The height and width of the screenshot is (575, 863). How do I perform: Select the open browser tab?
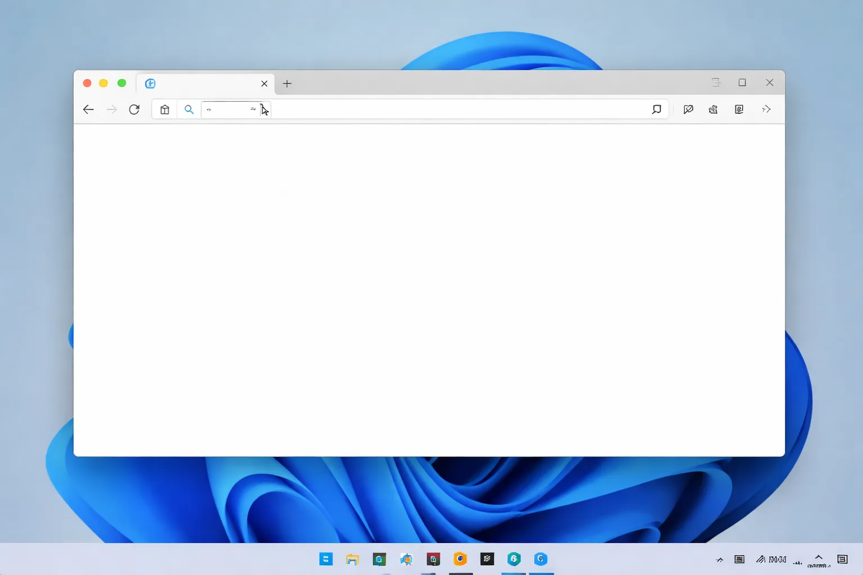click(206, 84)
